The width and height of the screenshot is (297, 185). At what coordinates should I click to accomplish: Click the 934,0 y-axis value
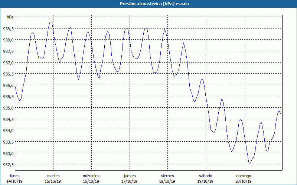(x=8, y=131)
